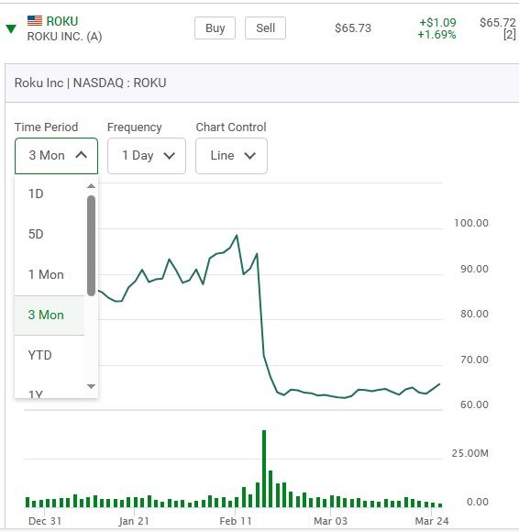Select the partially visible 1Y option
The image size is (519, 532).
coord(50,393)
